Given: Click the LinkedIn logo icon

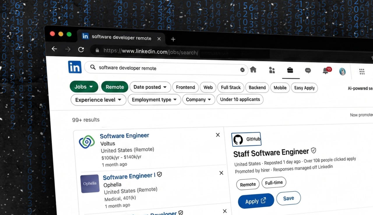Looking at the screenshot, I should click(x=75, y=67).
